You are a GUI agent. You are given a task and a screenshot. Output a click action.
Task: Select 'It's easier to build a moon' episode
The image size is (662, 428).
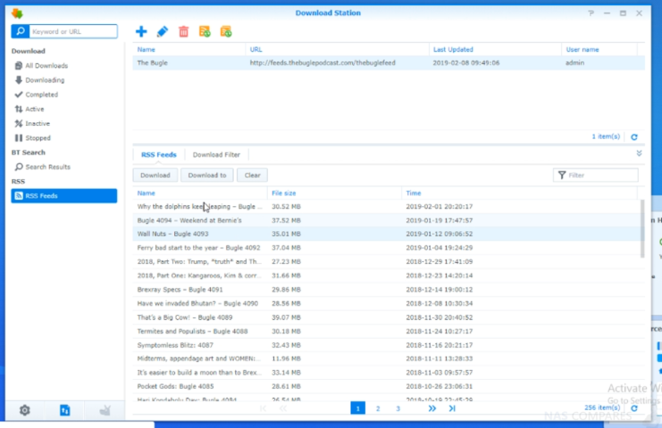click(389, 373)
